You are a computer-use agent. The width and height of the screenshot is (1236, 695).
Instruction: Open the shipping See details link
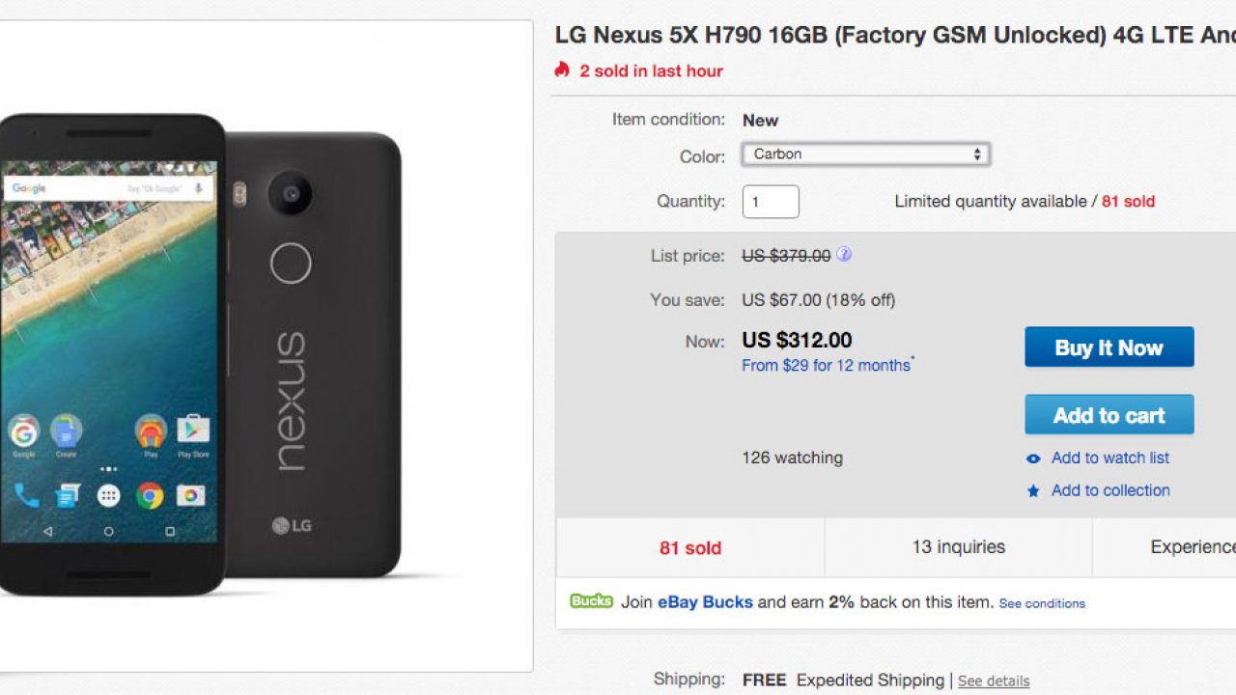pos(993,681)
